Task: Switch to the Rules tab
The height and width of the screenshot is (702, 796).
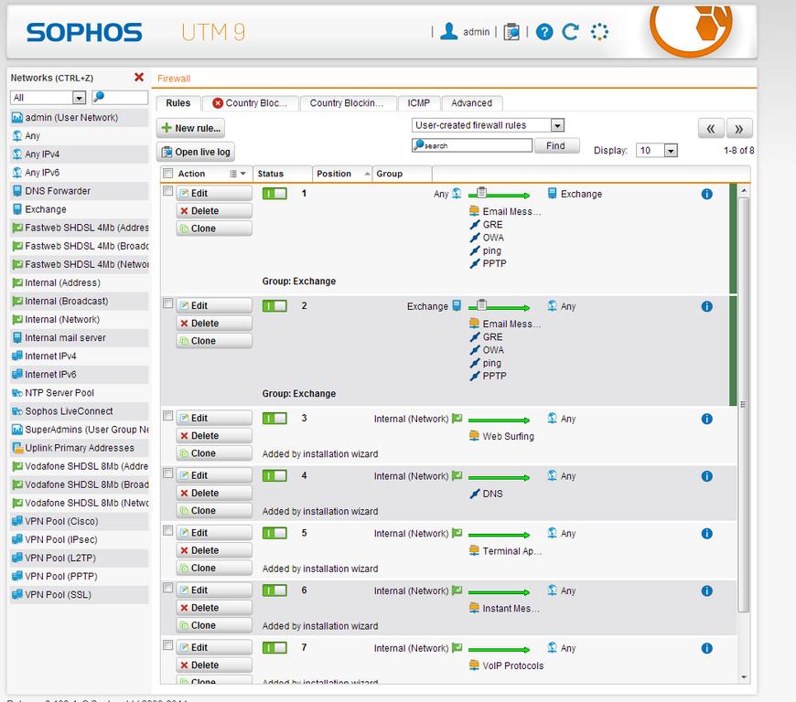Action: click(178, 103)
